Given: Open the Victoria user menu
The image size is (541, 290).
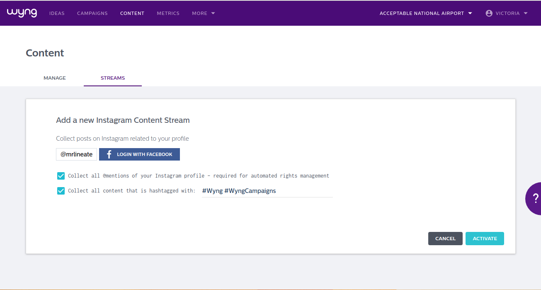Looking at the screenshot, I should pyautogui.click(x=507, y=13).
